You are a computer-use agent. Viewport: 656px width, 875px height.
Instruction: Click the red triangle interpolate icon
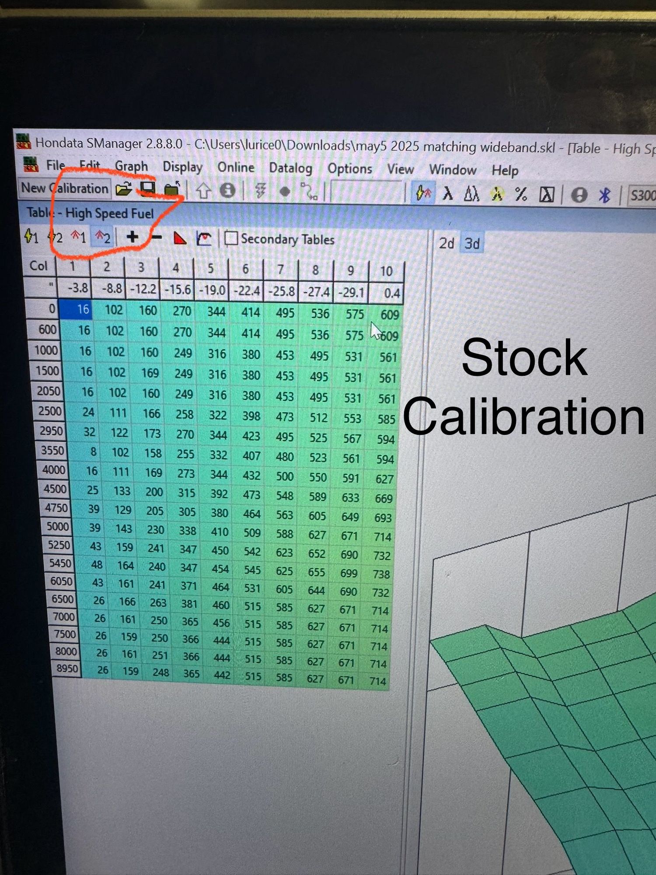click(x=179, y=238)
